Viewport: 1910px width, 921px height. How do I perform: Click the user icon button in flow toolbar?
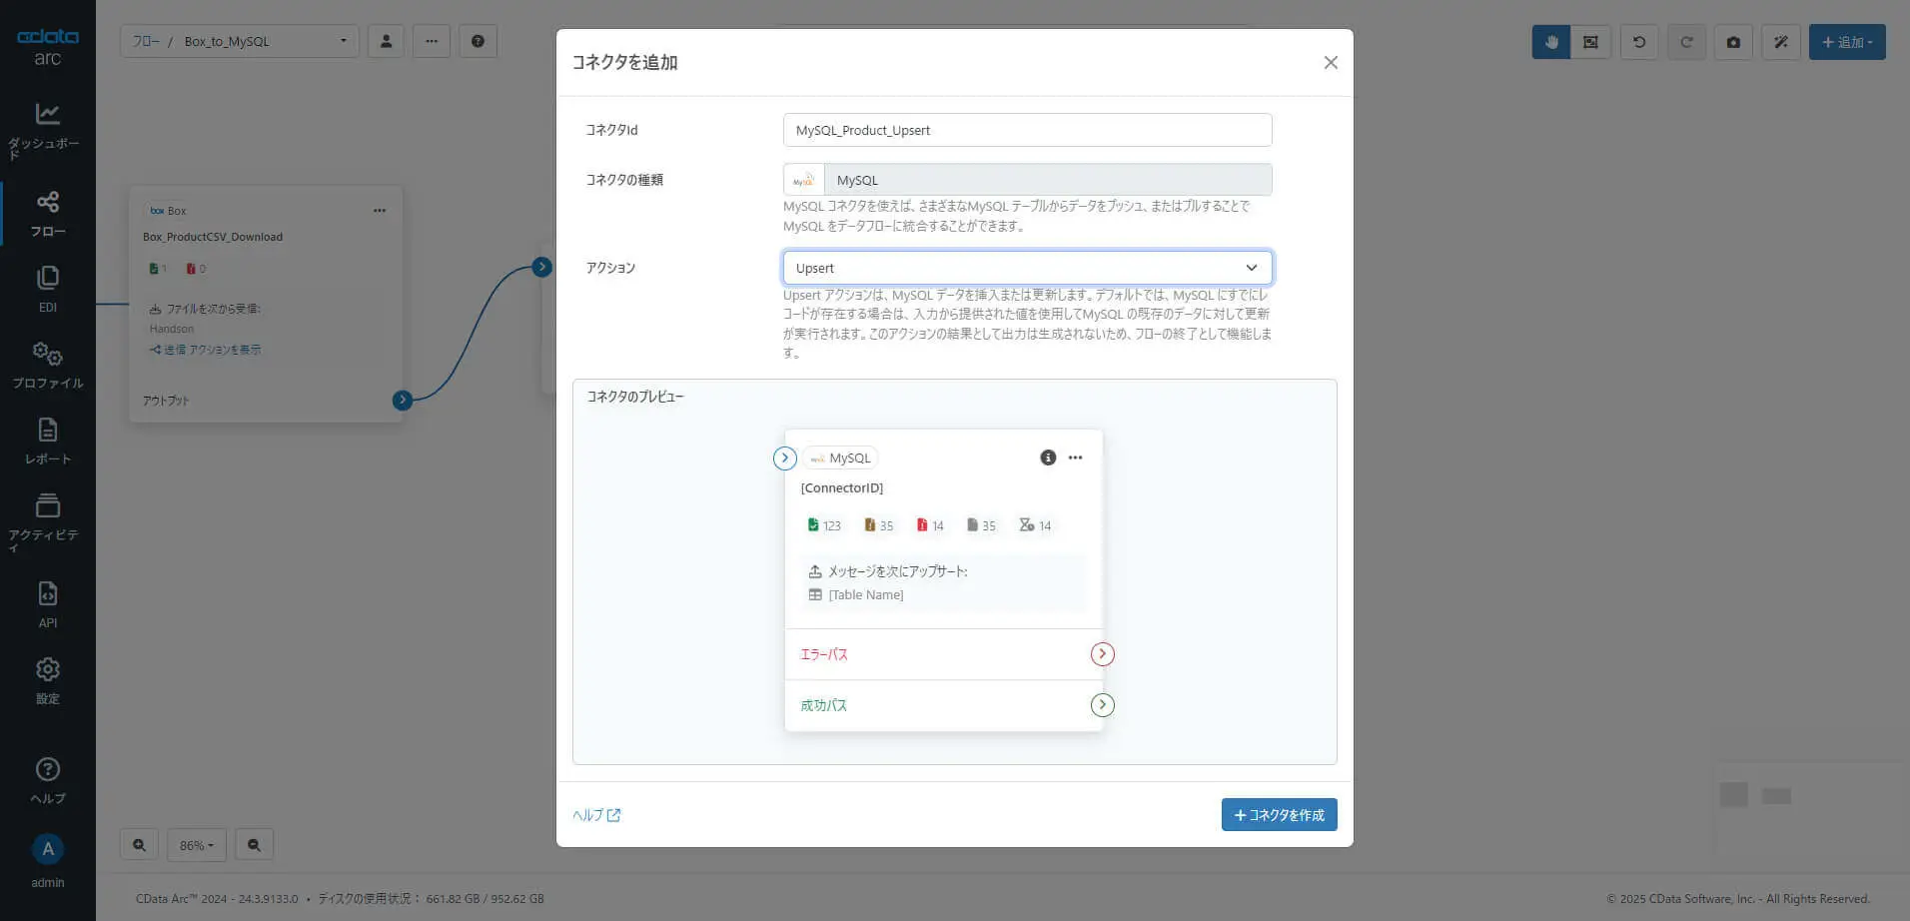pyautogui.click(x=386, y=41)
